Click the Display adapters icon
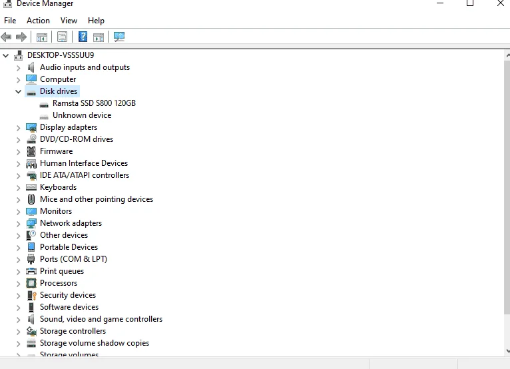The height and width of the screenshot is (369, 510). pos(31,127)
